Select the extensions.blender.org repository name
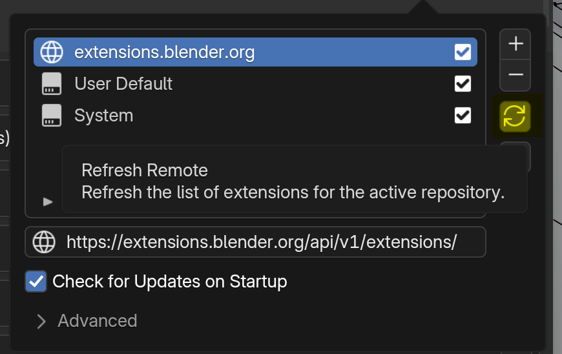 [165, 52]
